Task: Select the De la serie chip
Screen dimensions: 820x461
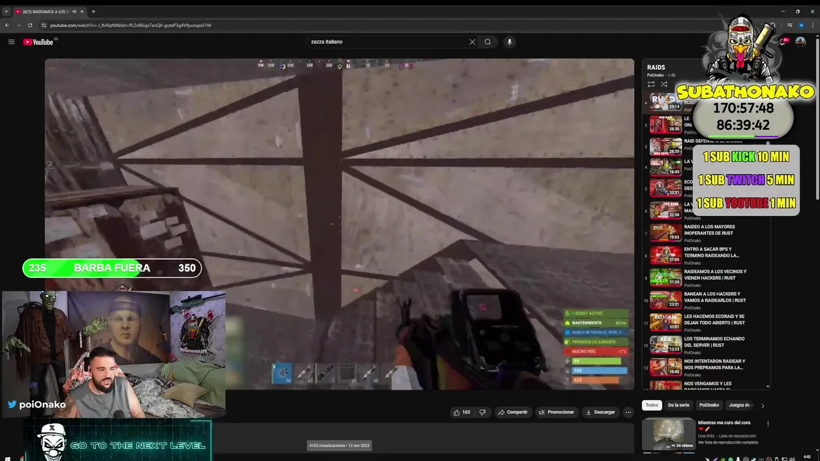Action: click(678, 405)
